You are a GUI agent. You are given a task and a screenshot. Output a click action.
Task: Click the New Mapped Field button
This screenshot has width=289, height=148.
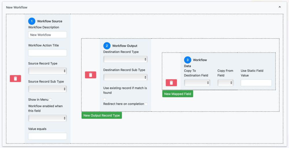178,94
